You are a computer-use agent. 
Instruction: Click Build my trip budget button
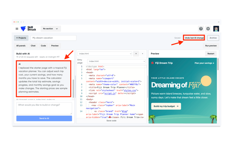166,106
